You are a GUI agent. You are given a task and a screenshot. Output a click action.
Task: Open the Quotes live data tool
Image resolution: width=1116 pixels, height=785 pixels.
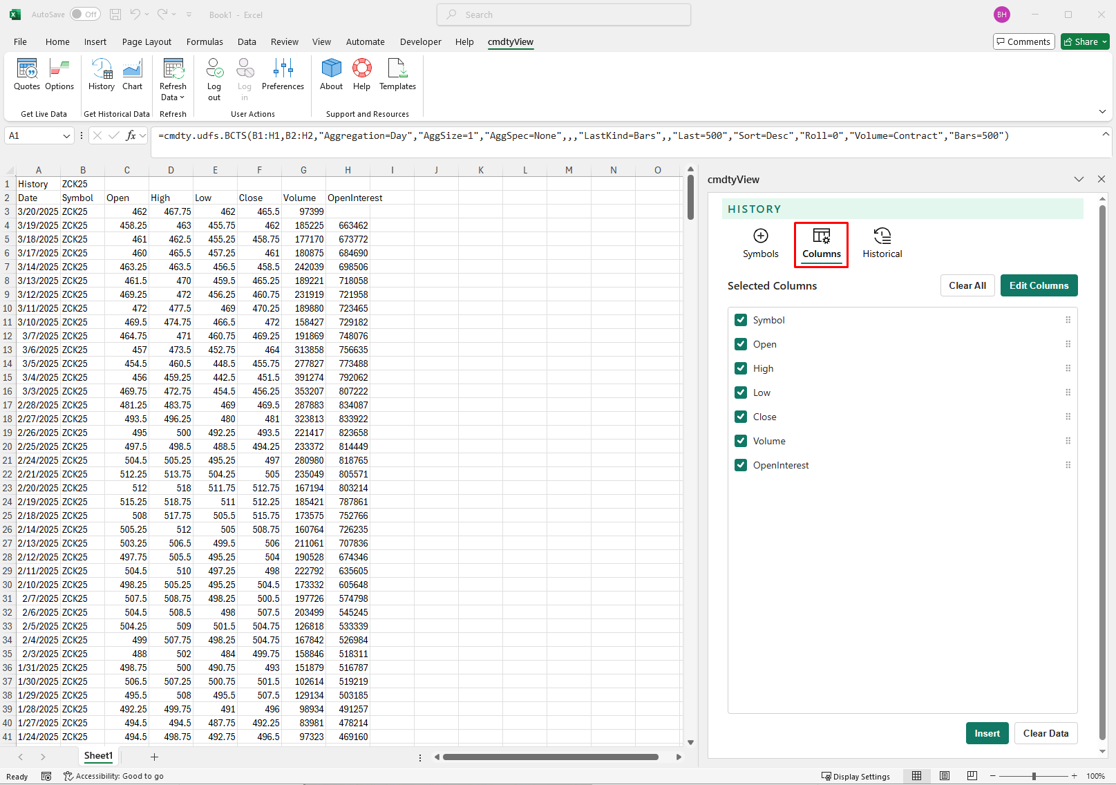click(27, 75)
